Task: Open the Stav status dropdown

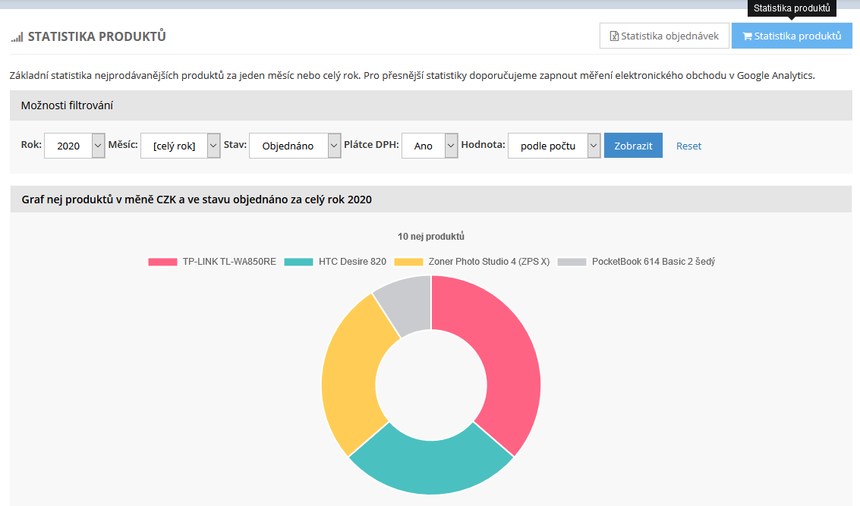Action: (295, 146)
